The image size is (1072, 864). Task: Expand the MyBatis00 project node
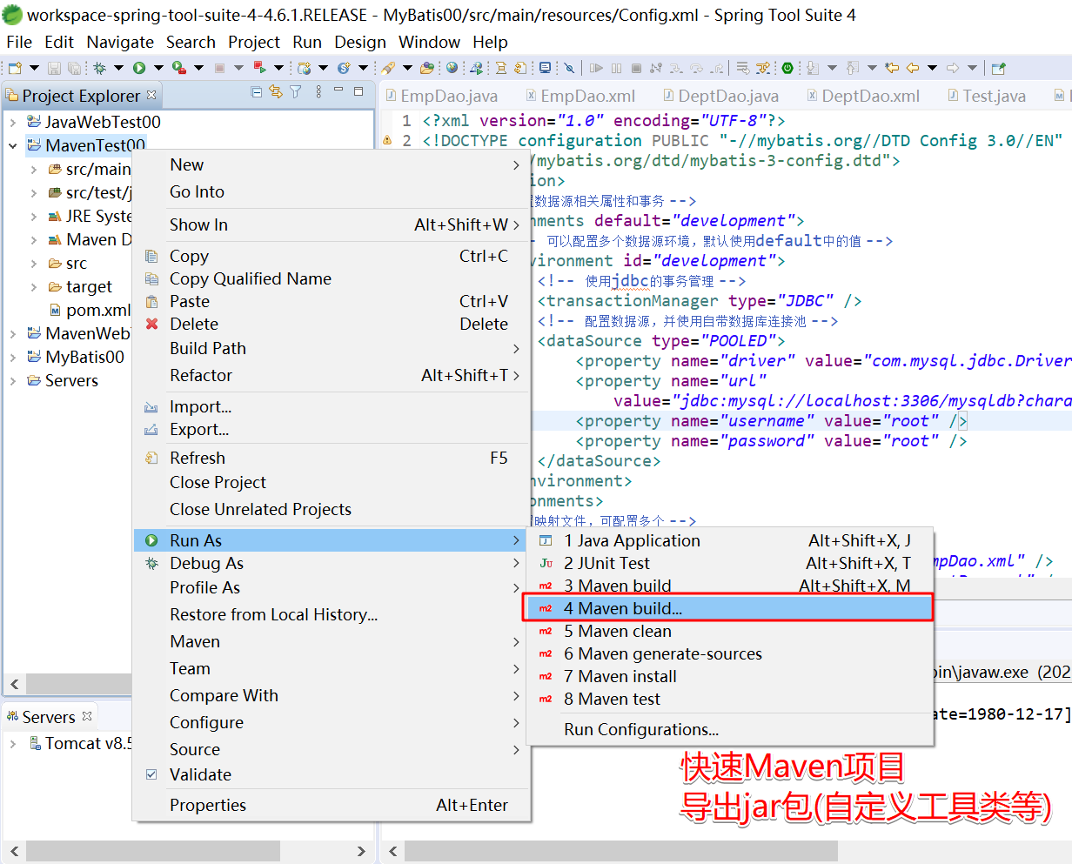pyautogui.click(x=13, y=357)
